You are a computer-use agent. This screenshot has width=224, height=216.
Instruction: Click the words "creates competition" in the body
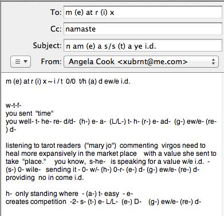36,202
